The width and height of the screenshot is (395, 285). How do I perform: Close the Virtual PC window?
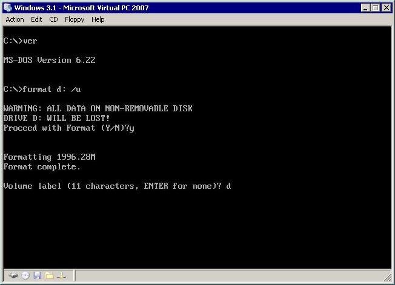[x=386, y=8]
